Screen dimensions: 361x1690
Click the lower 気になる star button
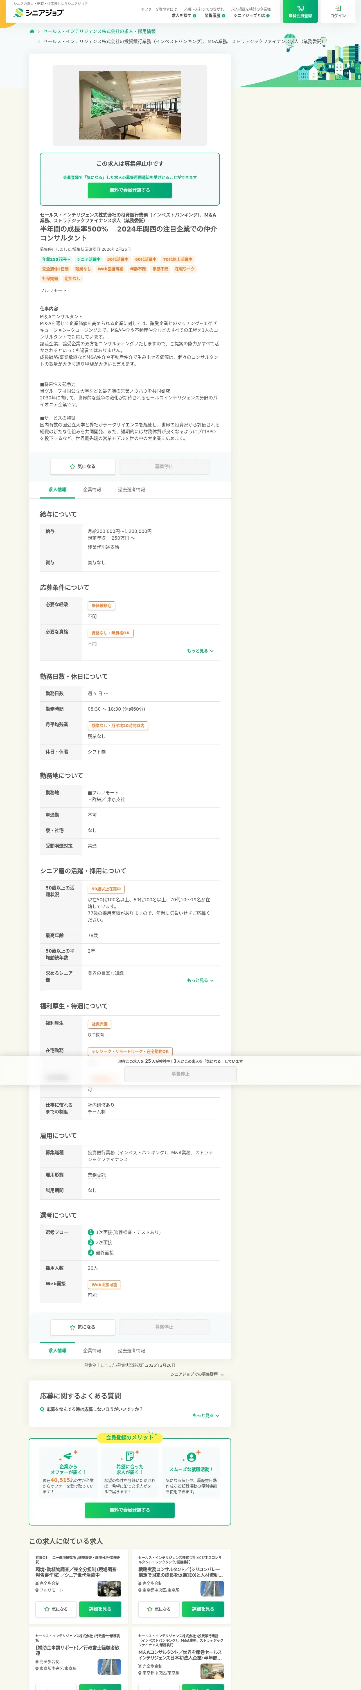tap(83, 1327)
